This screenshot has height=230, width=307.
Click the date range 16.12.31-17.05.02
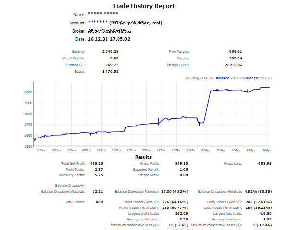coord(109,39)
